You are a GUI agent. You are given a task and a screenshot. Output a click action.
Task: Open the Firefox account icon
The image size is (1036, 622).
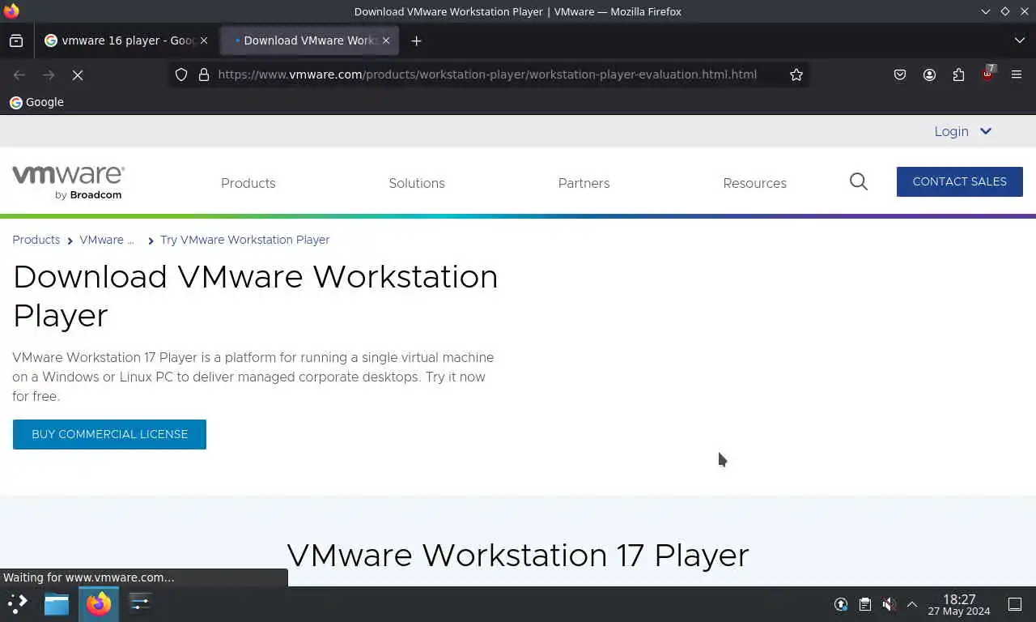pyautogui.click(x=929, y=75)
